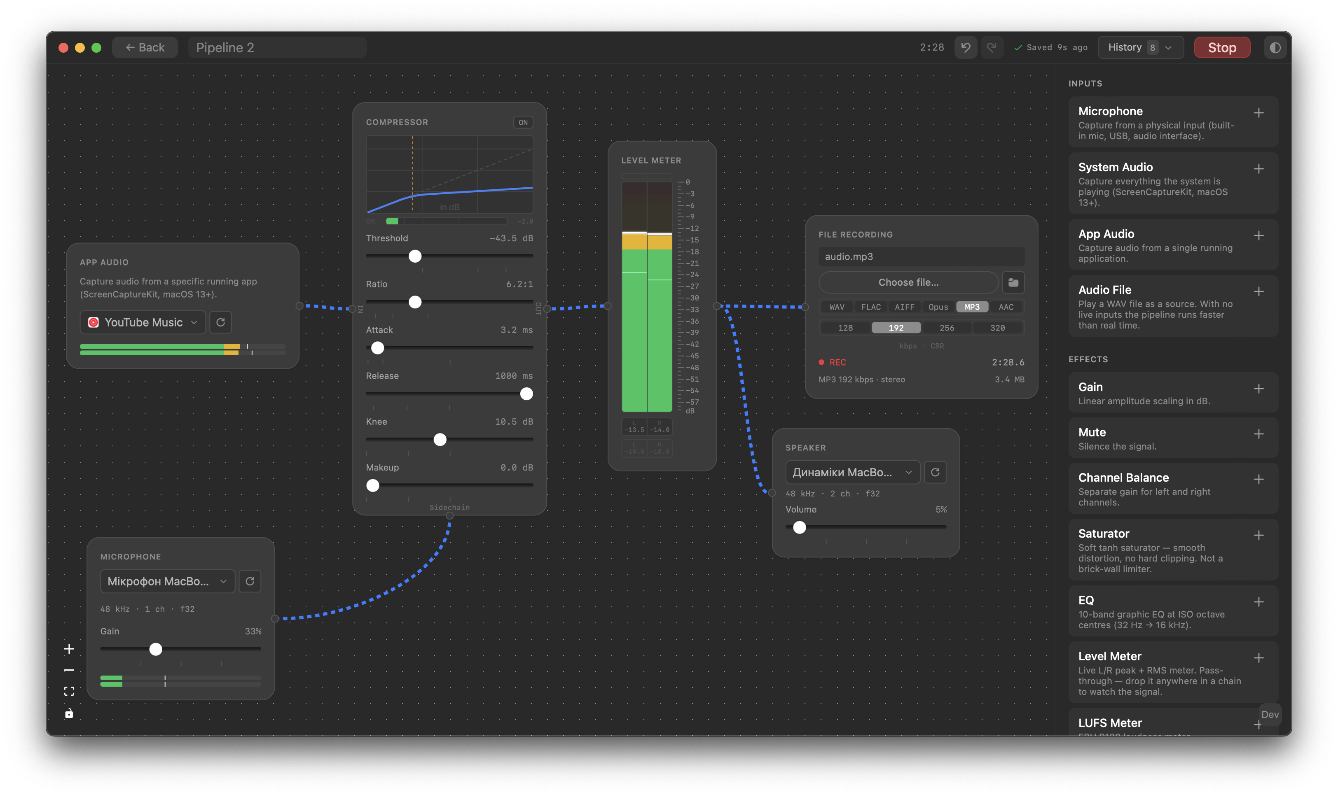Screen dimensions: 1338x797
Task: Refresh the microphone device list
Action: [250, 581]
